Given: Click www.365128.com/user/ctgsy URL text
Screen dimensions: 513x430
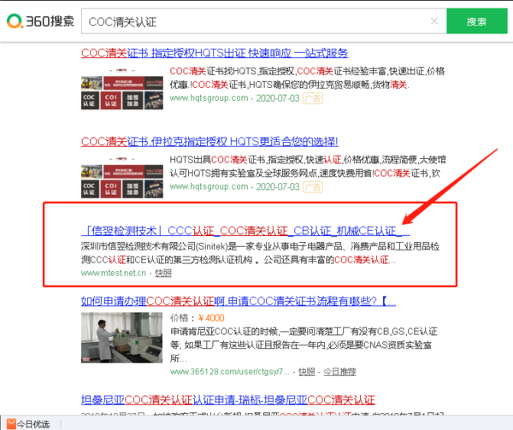Looking at the screenshot, I should [x=230, y=372].
